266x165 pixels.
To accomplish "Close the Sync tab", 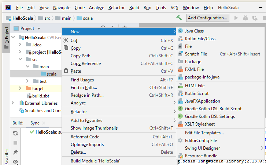I will pos(44,123).
